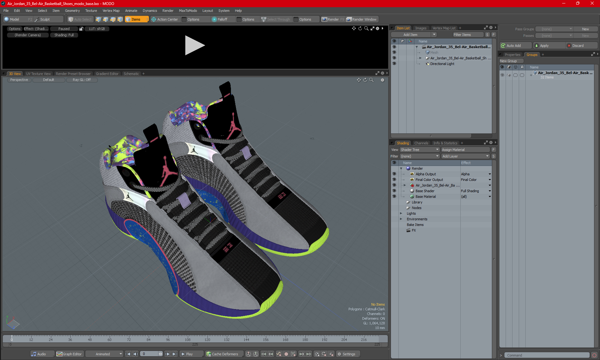The height and width of the screenshot is (360, 600).
Task: Open the Geometry menu
Action: click(x=72, y=11)
